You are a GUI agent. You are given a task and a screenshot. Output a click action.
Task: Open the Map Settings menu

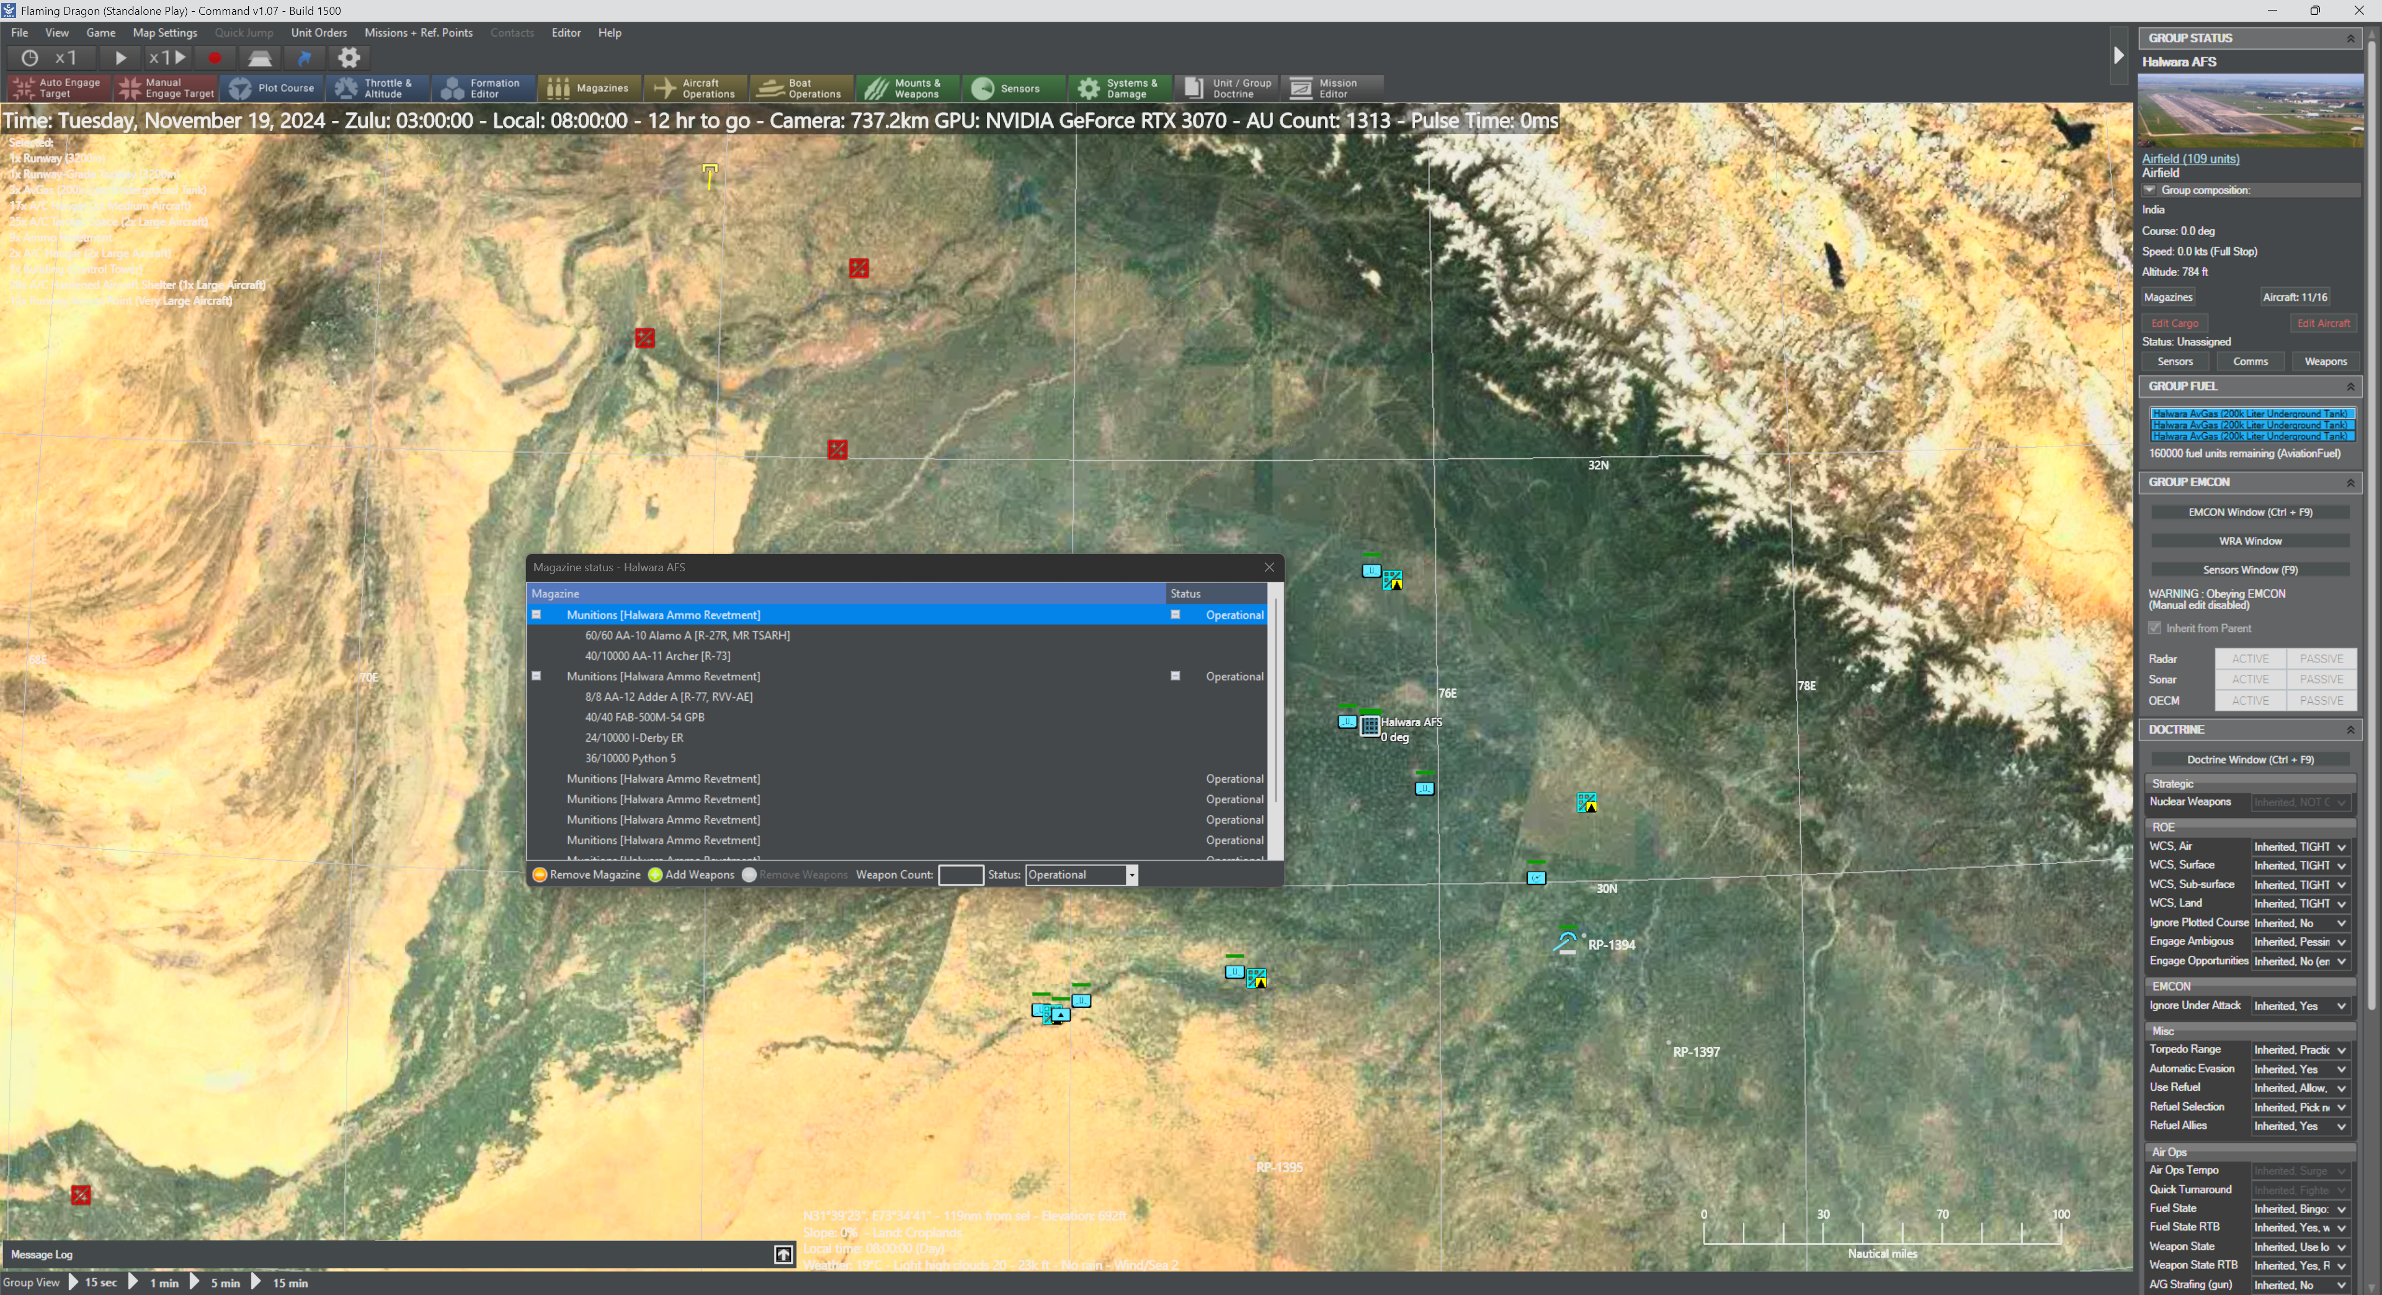click(x=164, y=32)
